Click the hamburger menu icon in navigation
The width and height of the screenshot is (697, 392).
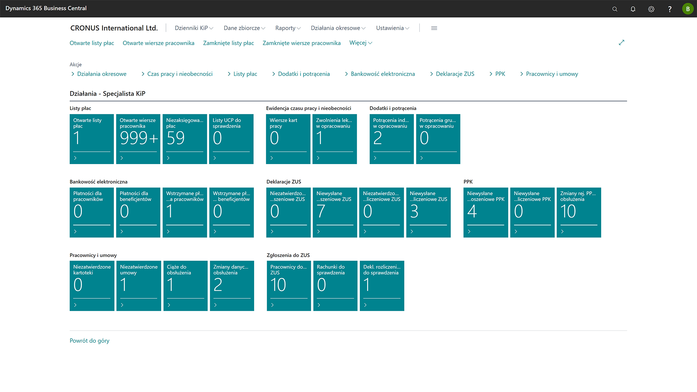tap(434, 28)
